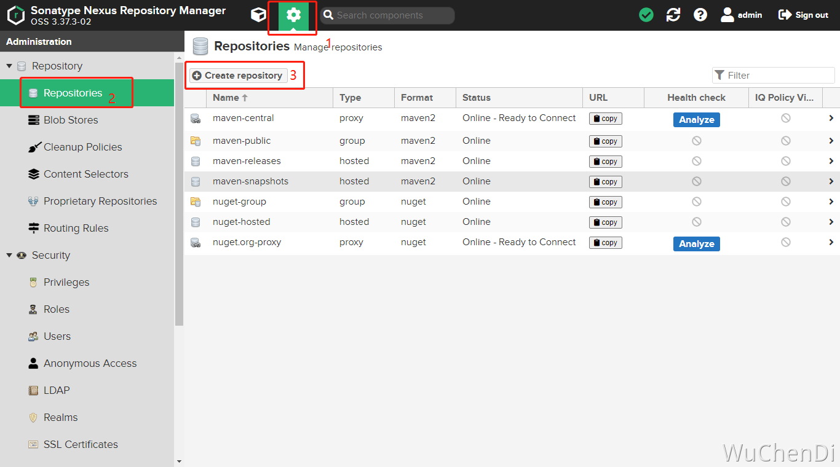Open Proprietary Repositories in sidebar
Screen dimensions: 840x467
coord(87,201)
